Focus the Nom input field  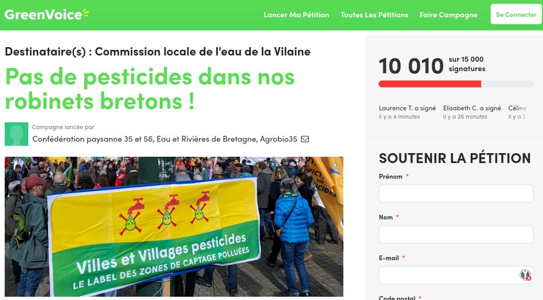point(456,234)
